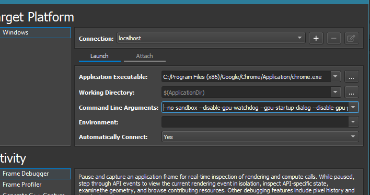This screenshot has width=370, height=195.
Task: Switch to the Launch tab
Action: [100, 56]
